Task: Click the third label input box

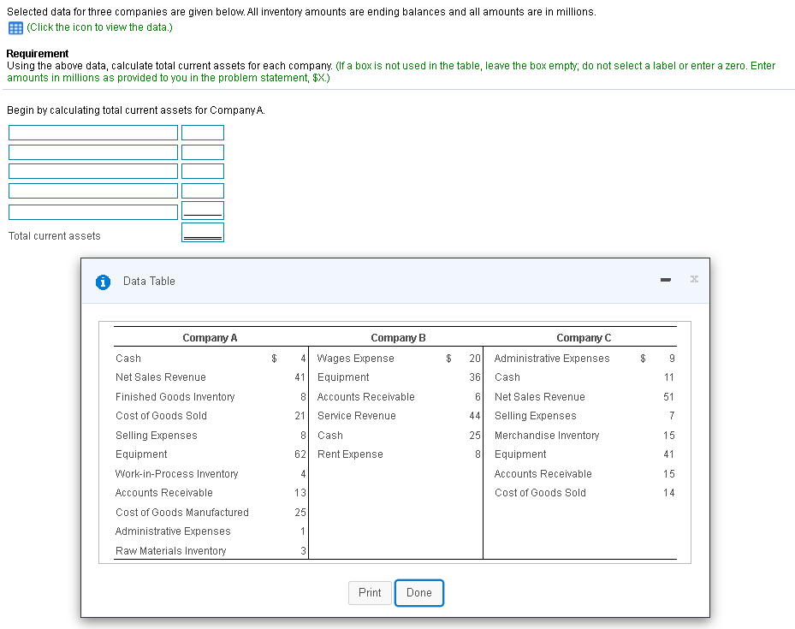Action: tap(92, 170)
